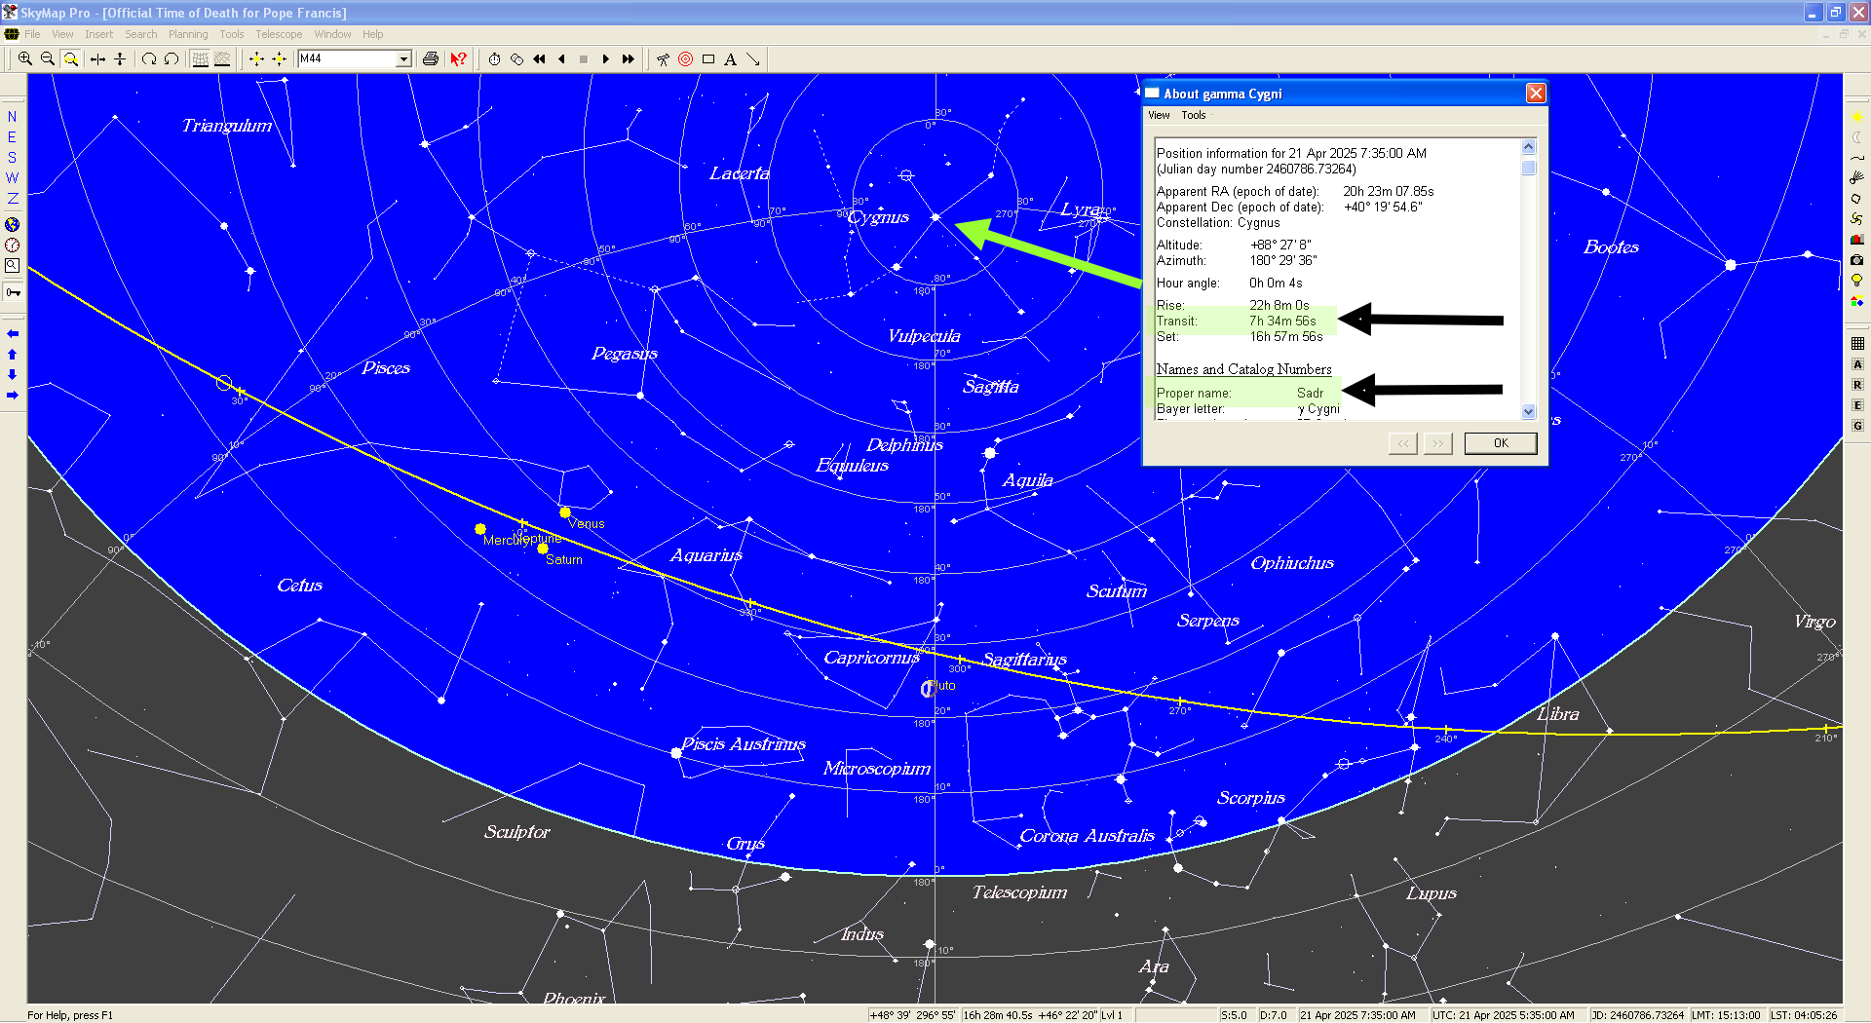Click the comet display icon
The height and width of the screenshot is (1023, 1871).
[x=1857, y=177]
